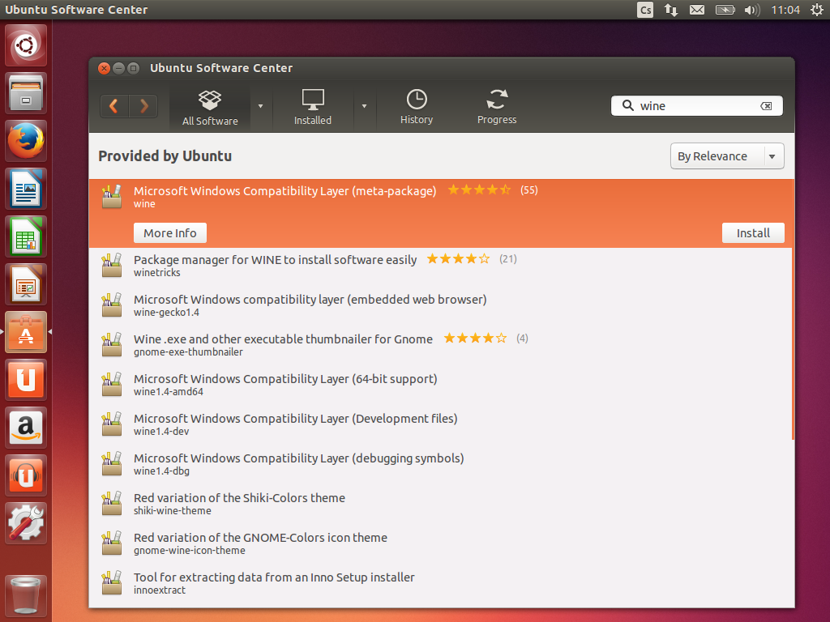Click the back navigation arrow
Viewport: 830px width, 622px height.
click(x=114, y=106)
